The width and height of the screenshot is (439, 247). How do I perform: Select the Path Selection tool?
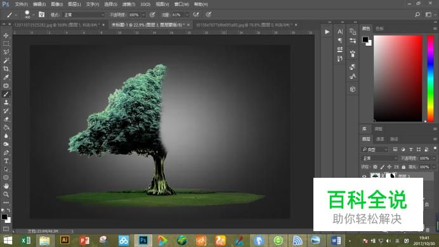(x=6, y=170)
